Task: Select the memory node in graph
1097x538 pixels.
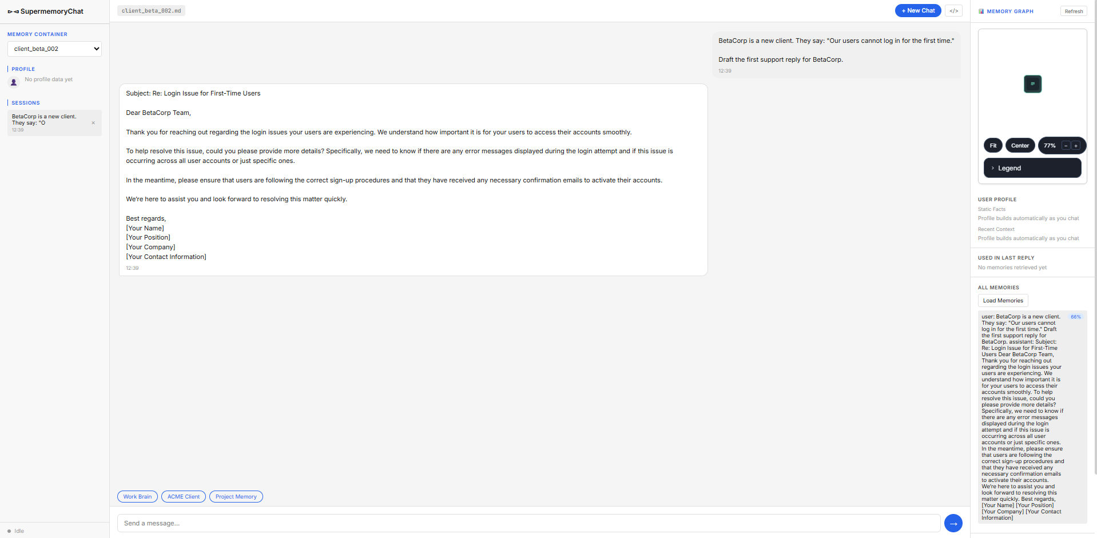Action: 1032,84
